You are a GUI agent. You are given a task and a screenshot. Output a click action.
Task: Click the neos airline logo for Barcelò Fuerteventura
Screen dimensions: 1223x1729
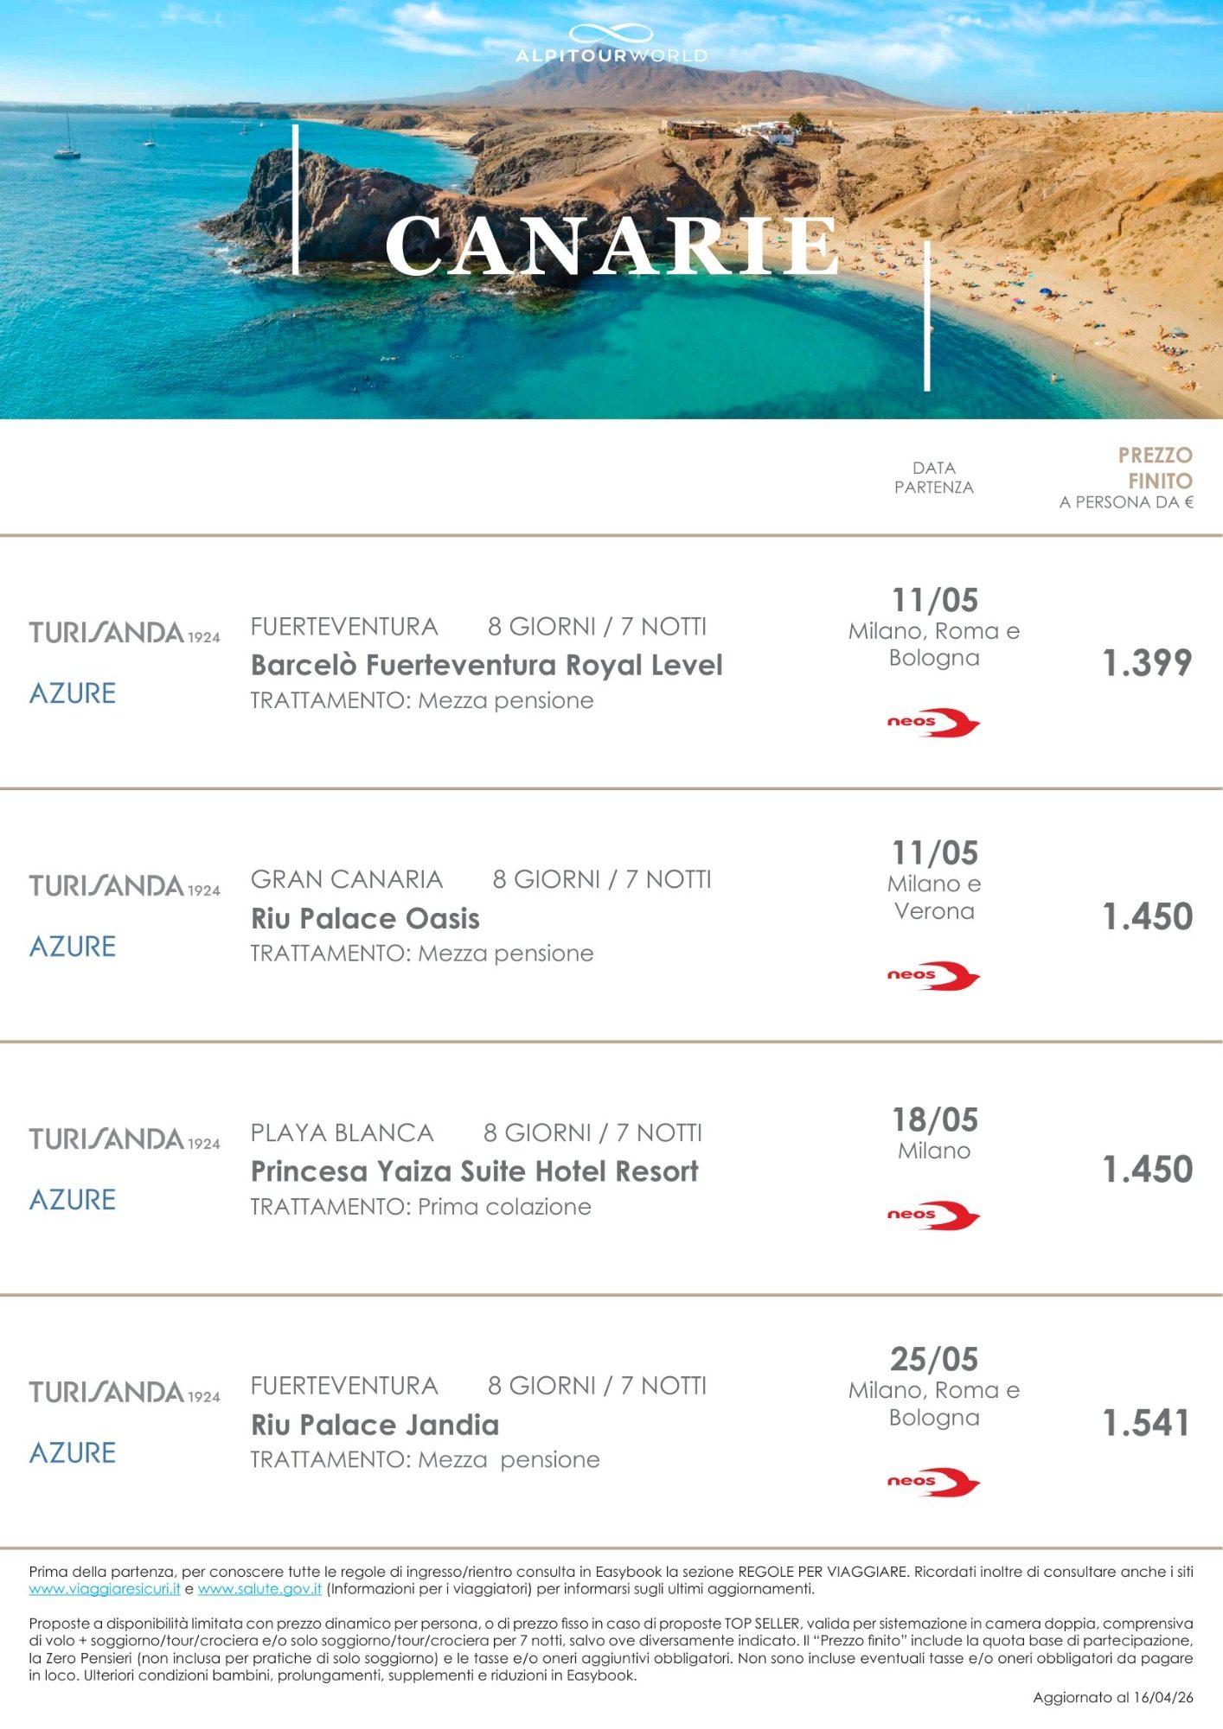(933, 723)
